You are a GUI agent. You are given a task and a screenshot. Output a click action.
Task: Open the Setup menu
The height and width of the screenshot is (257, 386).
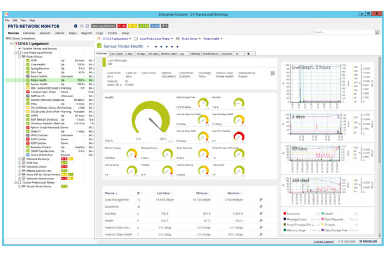coord(125,33)
